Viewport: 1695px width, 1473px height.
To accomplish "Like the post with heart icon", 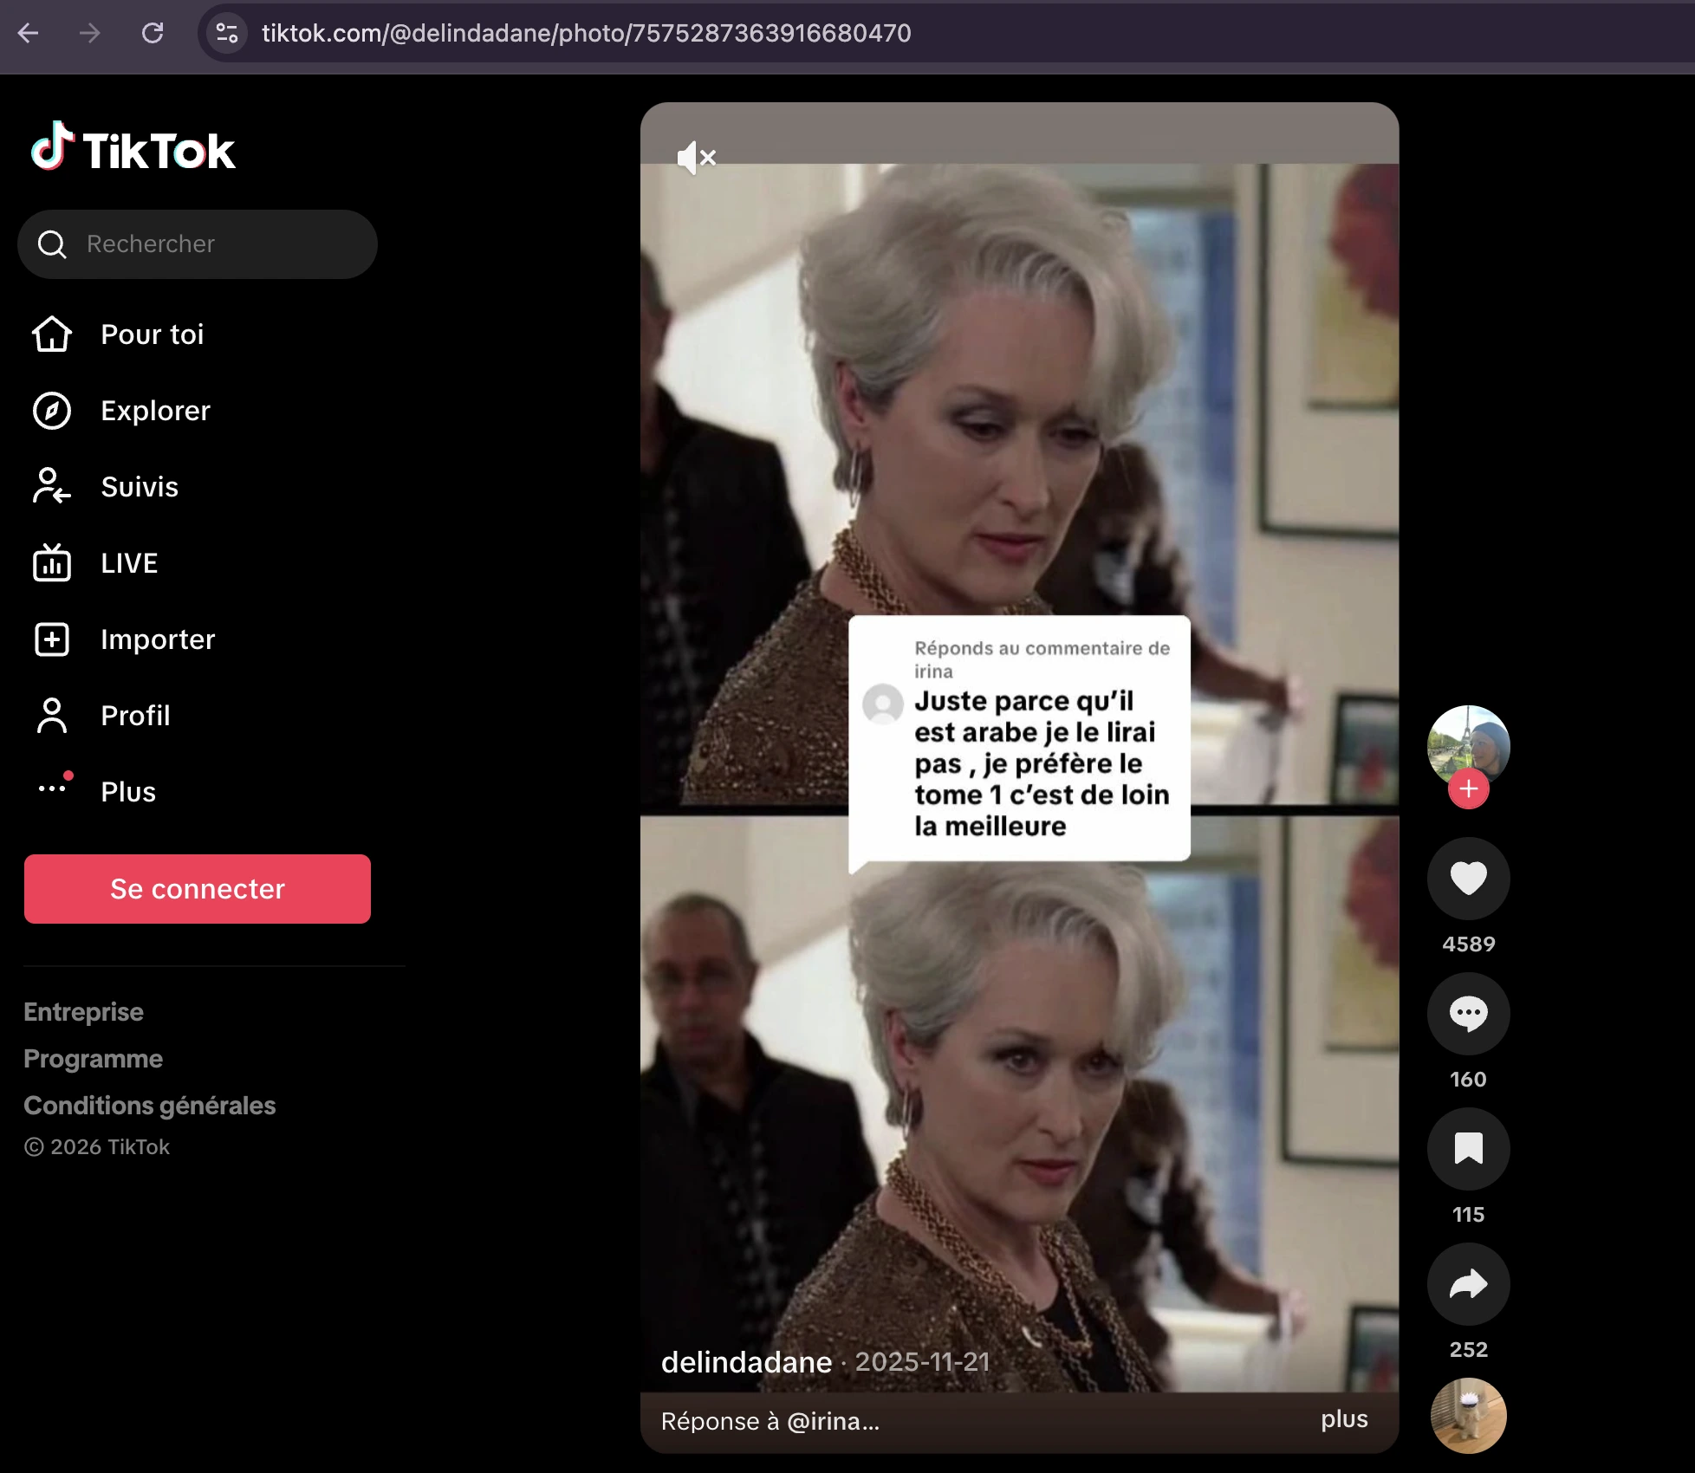I will (x=1468, y=879).
